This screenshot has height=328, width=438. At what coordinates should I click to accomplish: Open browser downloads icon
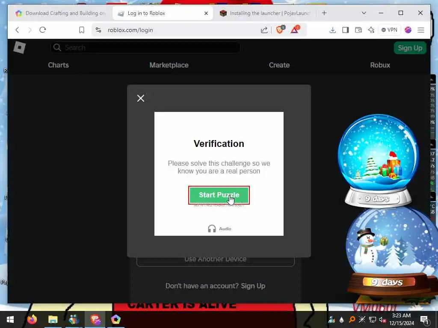pos(332,30)
